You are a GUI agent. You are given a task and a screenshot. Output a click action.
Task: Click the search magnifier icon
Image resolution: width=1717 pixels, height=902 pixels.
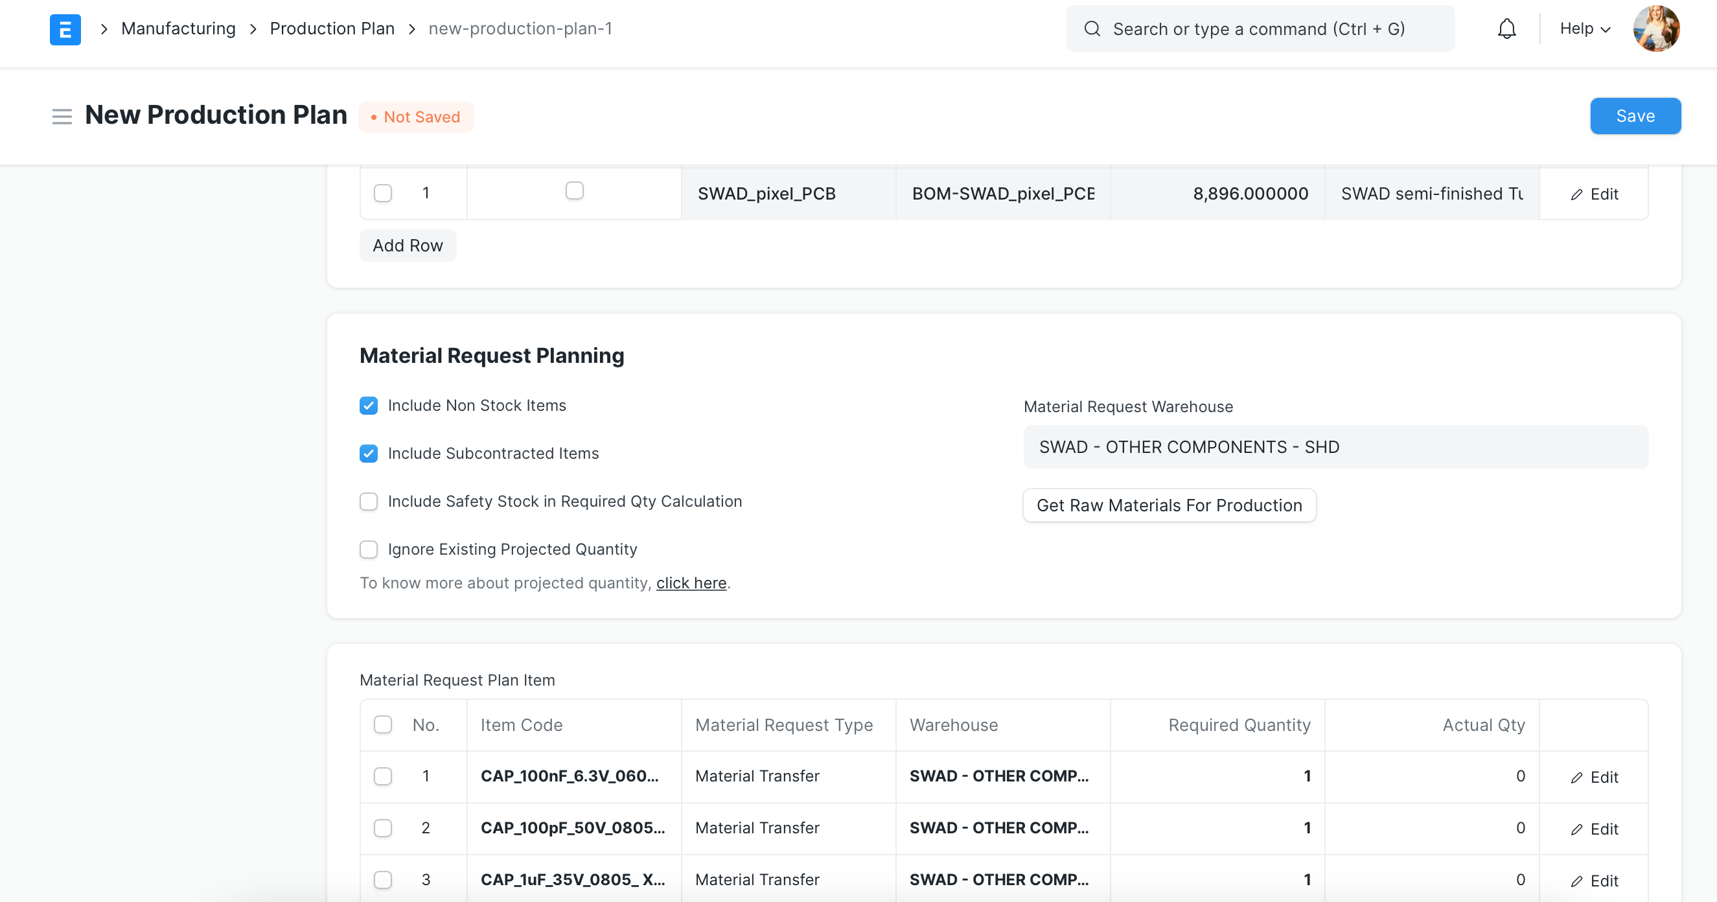pos(1092,29)
